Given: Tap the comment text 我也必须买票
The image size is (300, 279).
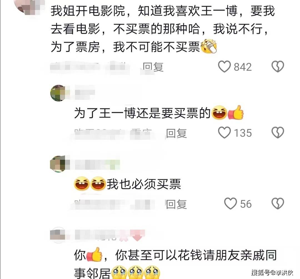Looking at the screenshot, I should pos(144,184).
